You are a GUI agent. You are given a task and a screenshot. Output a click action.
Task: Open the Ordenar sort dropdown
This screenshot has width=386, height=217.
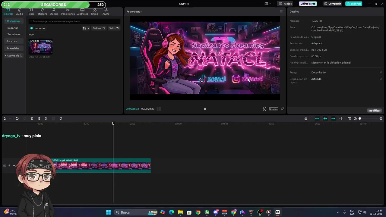point(99,28)
